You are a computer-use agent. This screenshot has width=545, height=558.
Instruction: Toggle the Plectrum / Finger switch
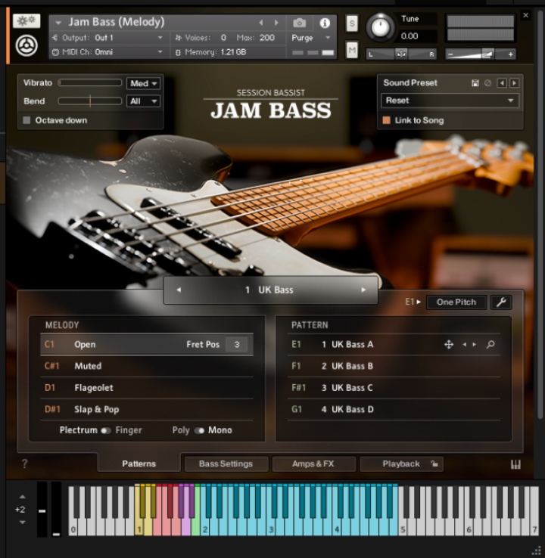tap(106, 431)
